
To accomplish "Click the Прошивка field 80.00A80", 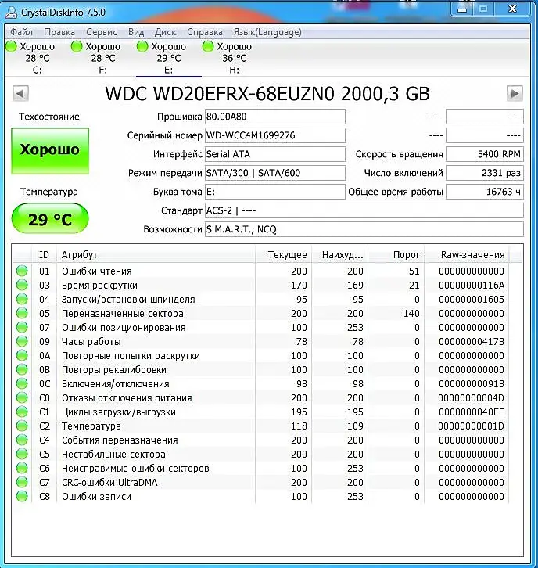I will pos(275,117).
